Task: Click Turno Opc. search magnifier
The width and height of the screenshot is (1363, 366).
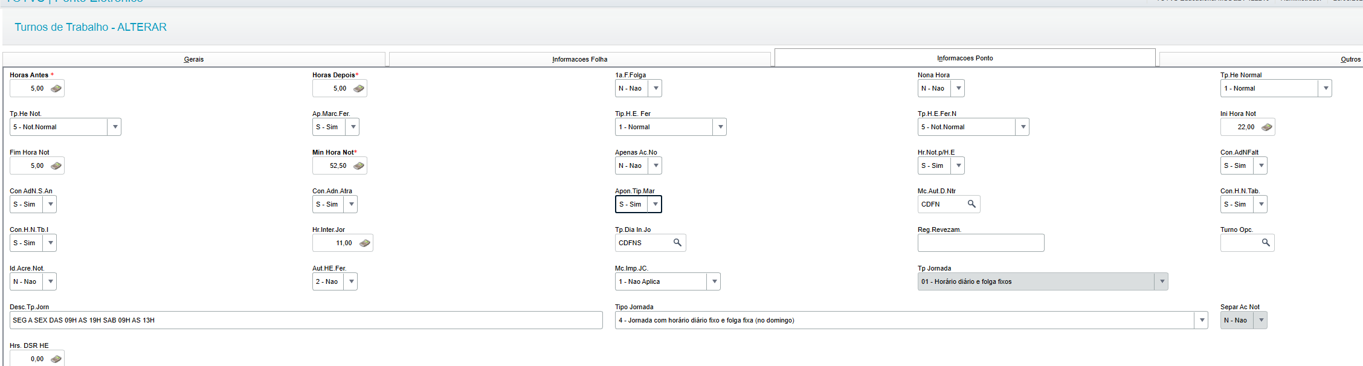Action: [1266, 243]
